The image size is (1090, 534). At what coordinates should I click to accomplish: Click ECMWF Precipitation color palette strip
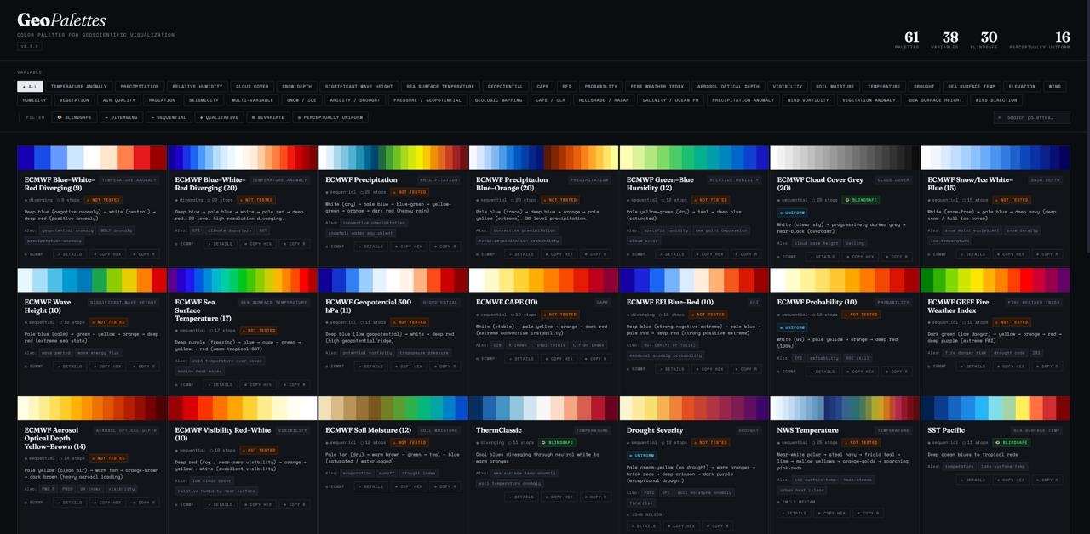393,157
